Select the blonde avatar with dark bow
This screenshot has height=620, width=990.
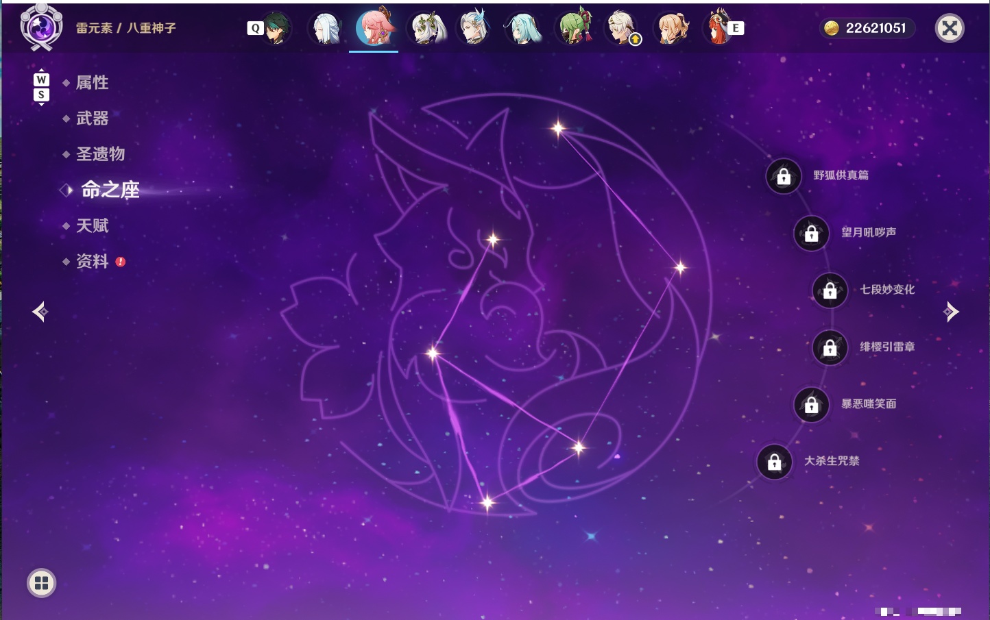tap(672, 28)
